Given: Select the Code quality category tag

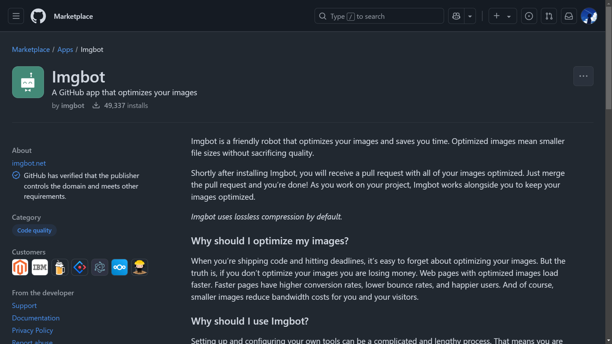Looking at the screenshot, I should coord(34,230).
